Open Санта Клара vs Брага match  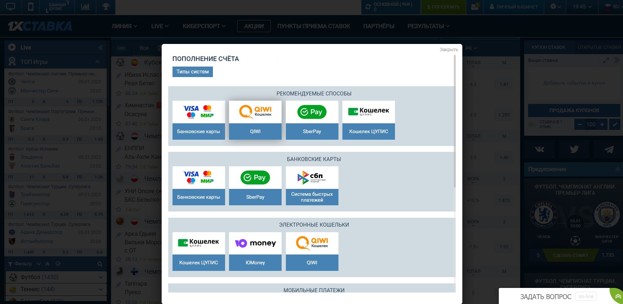point(55,124)
